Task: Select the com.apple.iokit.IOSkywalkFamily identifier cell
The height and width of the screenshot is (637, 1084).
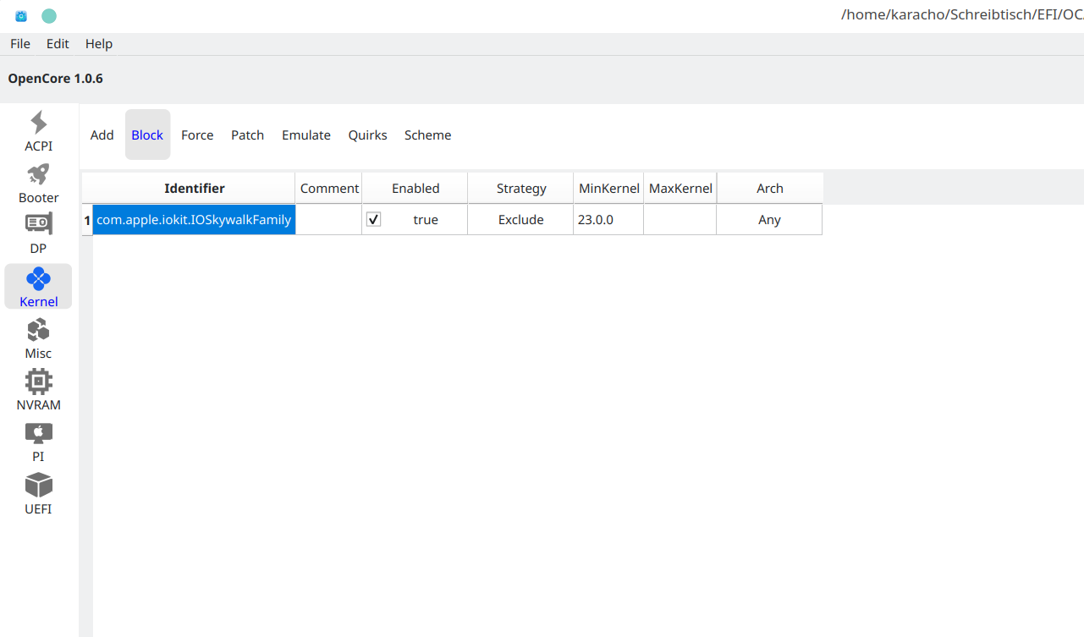Action: [x=194, y=220]
